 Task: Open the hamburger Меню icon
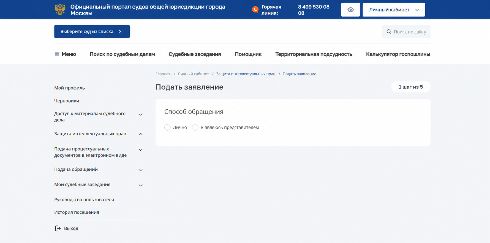[x=57, y=54]
